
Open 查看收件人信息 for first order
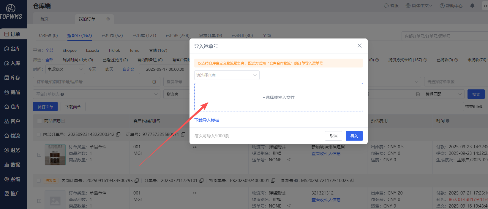pyautogui.click(x=326, y=154)
